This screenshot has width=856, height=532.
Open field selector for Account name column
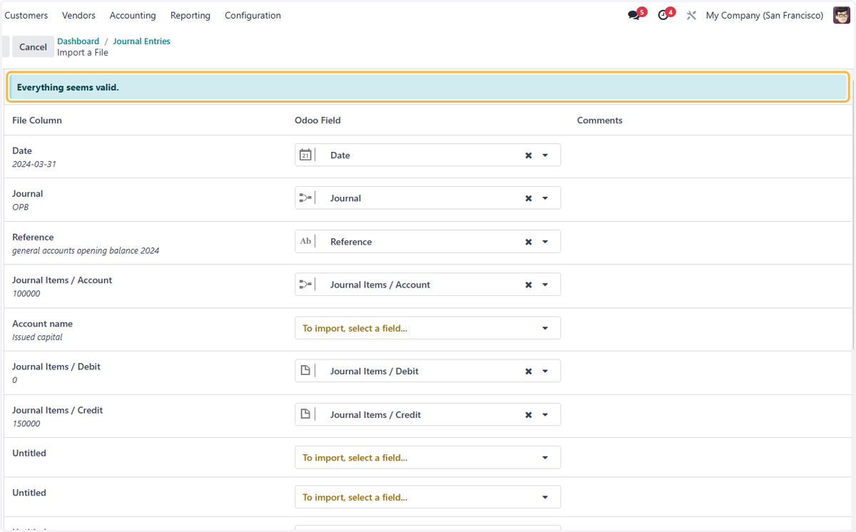[427, 328]
